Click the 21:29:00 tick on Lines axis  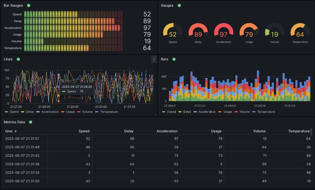tap(73, 107)
